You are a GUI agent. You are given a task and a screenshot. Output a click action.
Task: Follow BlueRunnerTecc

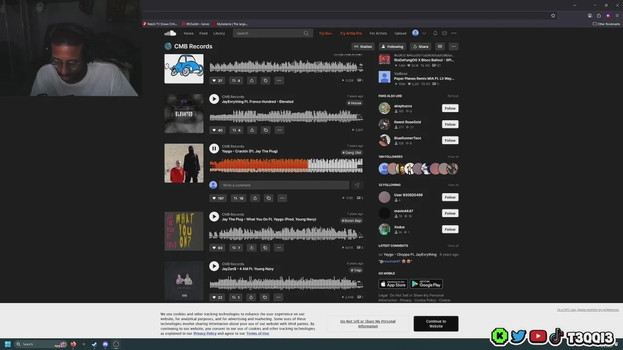[x=450, y=140]
